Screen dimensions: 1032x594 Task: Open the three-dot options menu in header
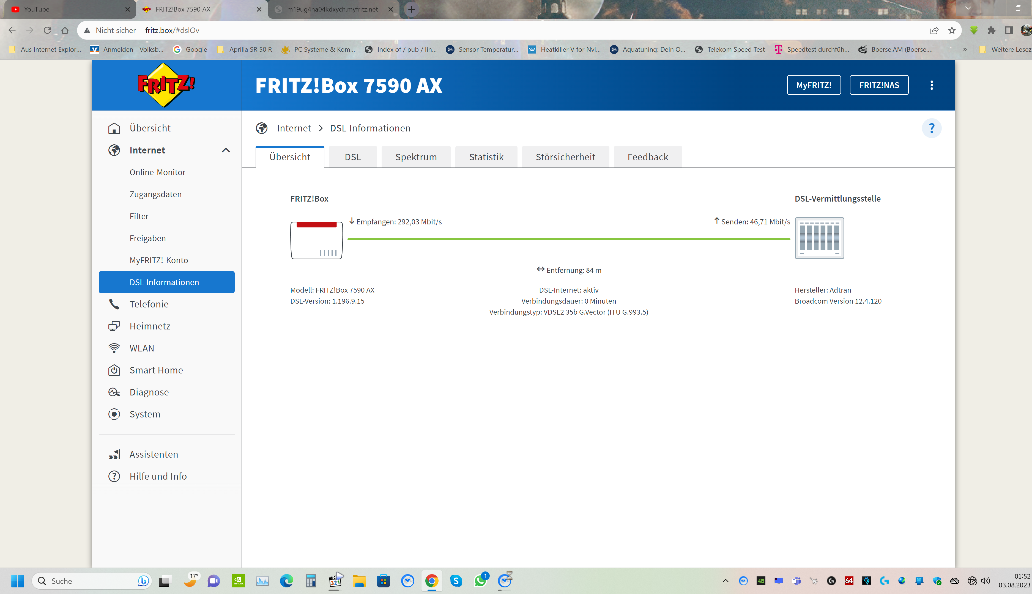click(x=931, y=85)
